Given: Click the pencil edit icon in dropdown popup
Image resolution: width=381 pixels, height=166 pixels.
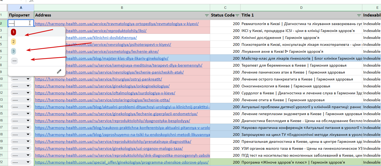Looking at the screenshot, I should (x=59, y=71).
